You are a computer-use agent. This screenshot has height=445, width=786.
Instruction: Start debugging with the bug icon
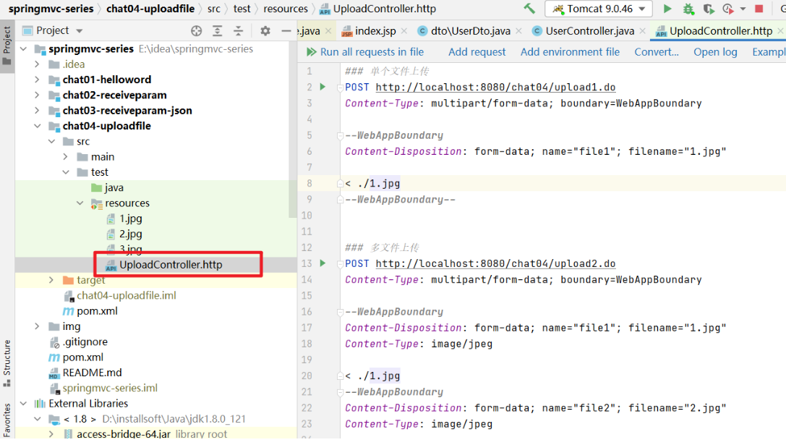[688, 9]
